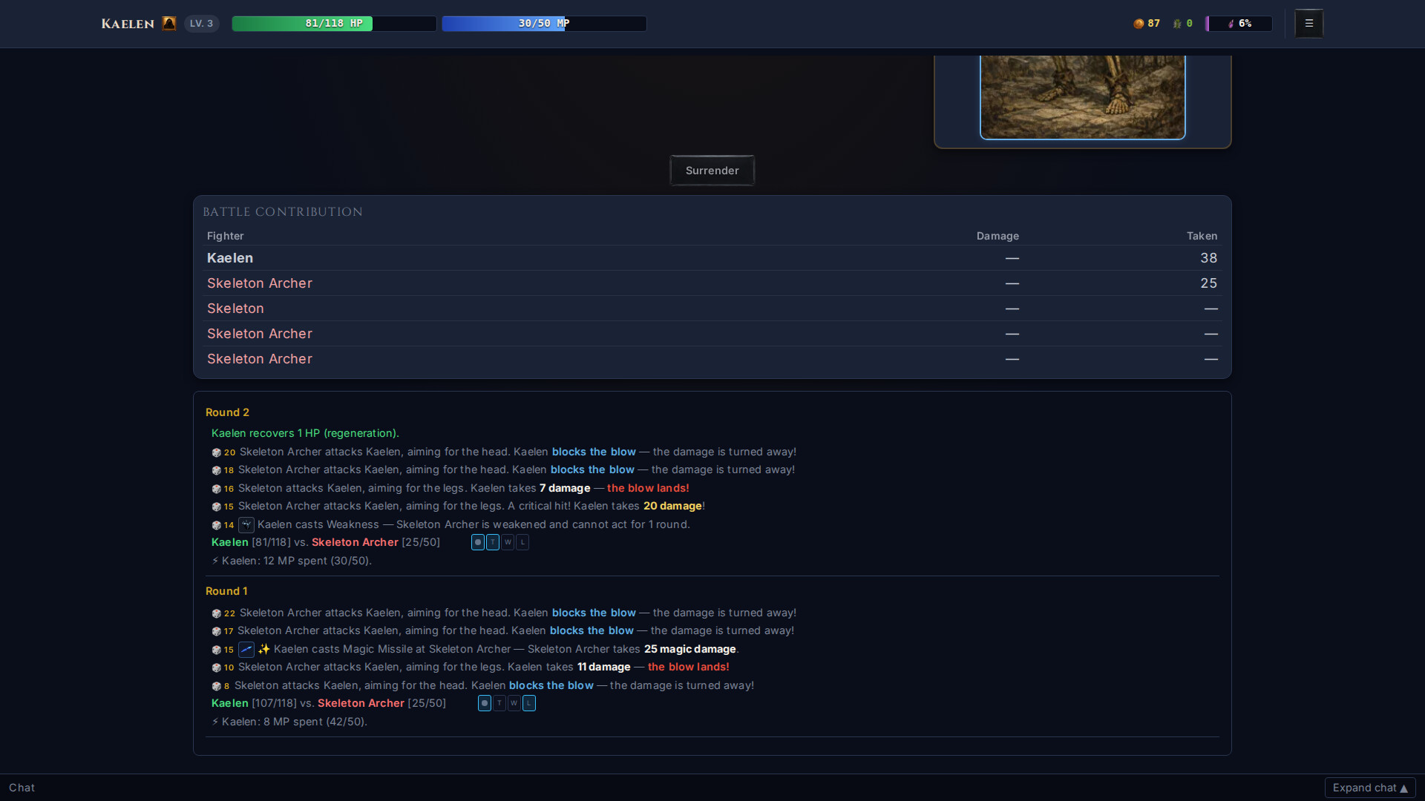Click the LV. 3 level badge

(x=201, y=24)
